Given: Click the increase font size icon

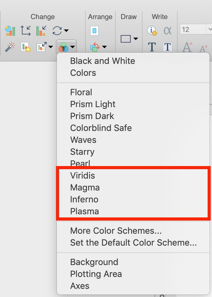Looking at the screenshot, I should [187, 47].
